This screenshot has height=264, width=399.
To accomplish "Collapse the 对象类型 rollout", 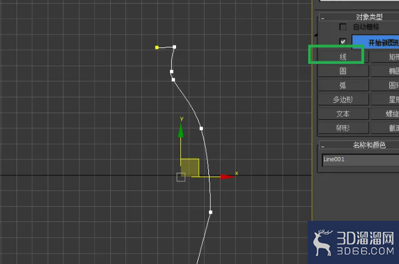I will (323, 18).
